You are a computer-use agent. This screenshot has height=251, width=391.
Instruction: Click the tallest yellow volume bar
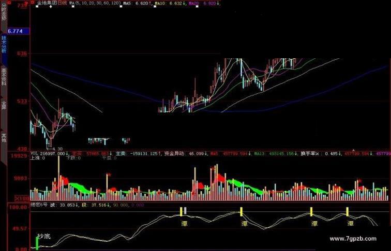(59, 178)
